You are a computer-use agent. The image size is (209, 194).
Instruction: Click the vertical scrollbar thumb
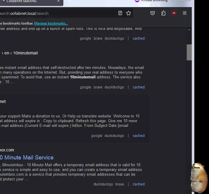[x=189, y=52]
